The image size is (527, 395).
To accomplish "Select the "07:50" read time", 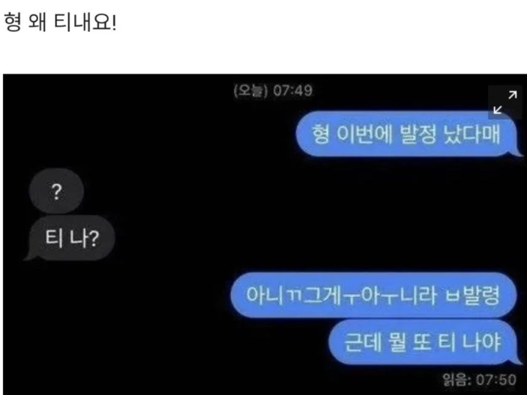I will pyautogui.click(x=496, y=380).
